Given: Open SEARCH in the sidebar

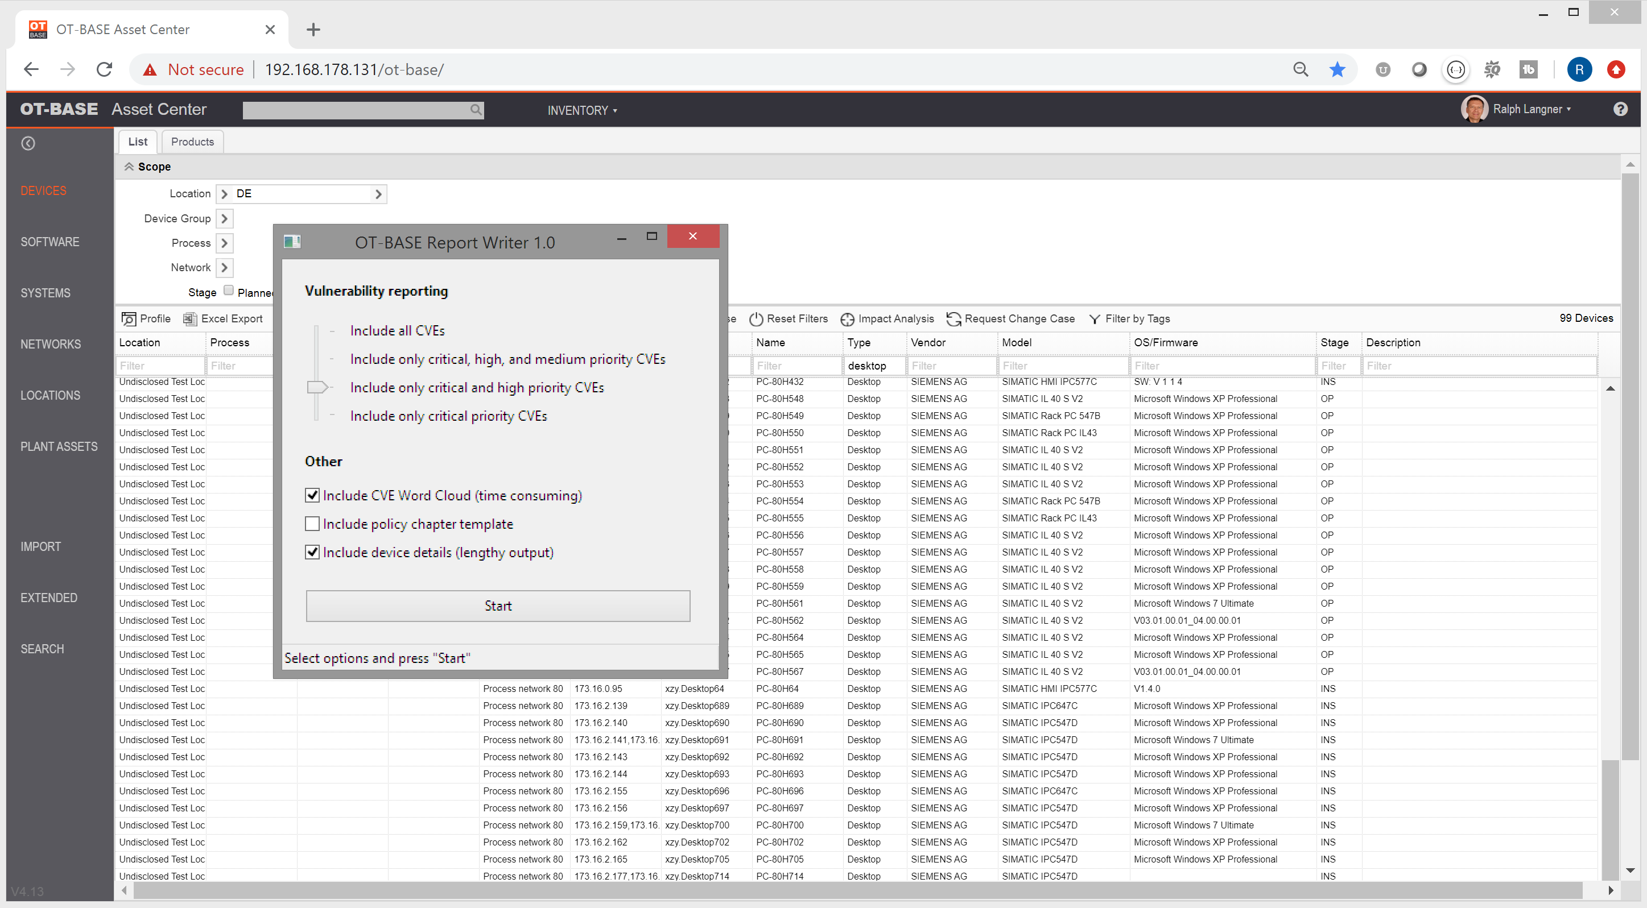Looking at the screenshot, I should pyautogui.click(x=42, y=649).
